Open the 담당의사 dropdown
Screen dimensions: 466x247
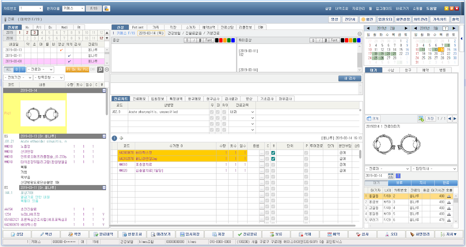coord(434,169)
